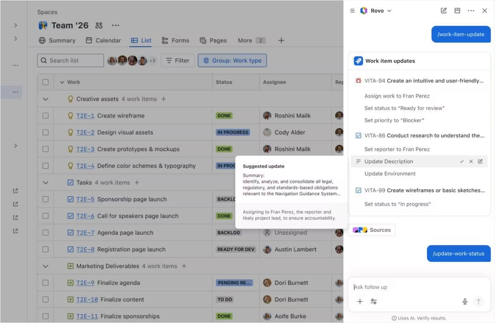Collapse the Creative assets group
The width and height of the screenshot is (495, 323).
tap(46, 99)
